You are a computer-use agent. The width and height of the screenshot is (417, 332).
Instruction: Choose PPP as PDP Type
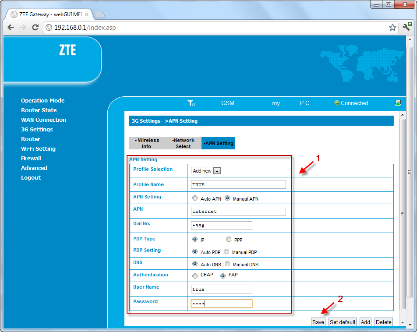click(x=229, y=239)
